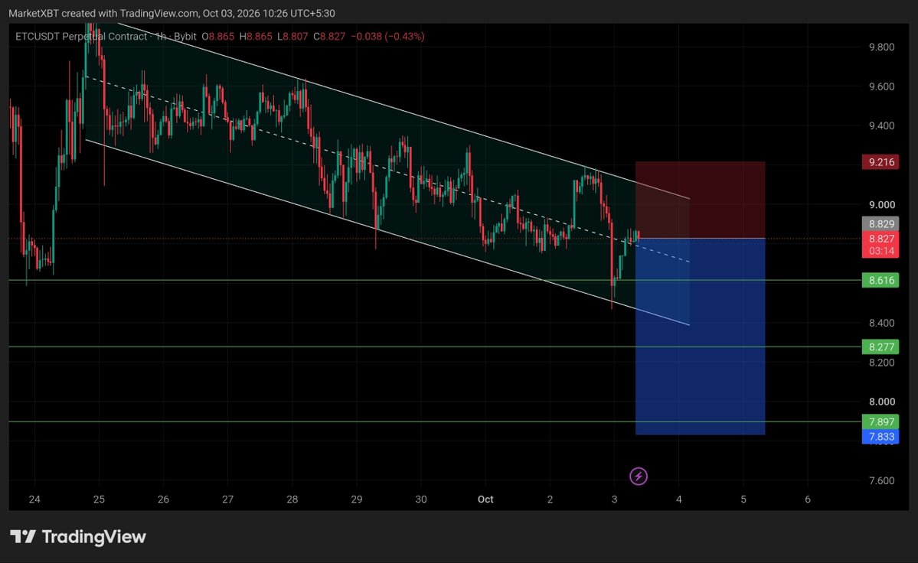Click the 24 date label on time axis
Image resolution: width=918 pixels, height=563 pixels.
[x=34, y=500]
